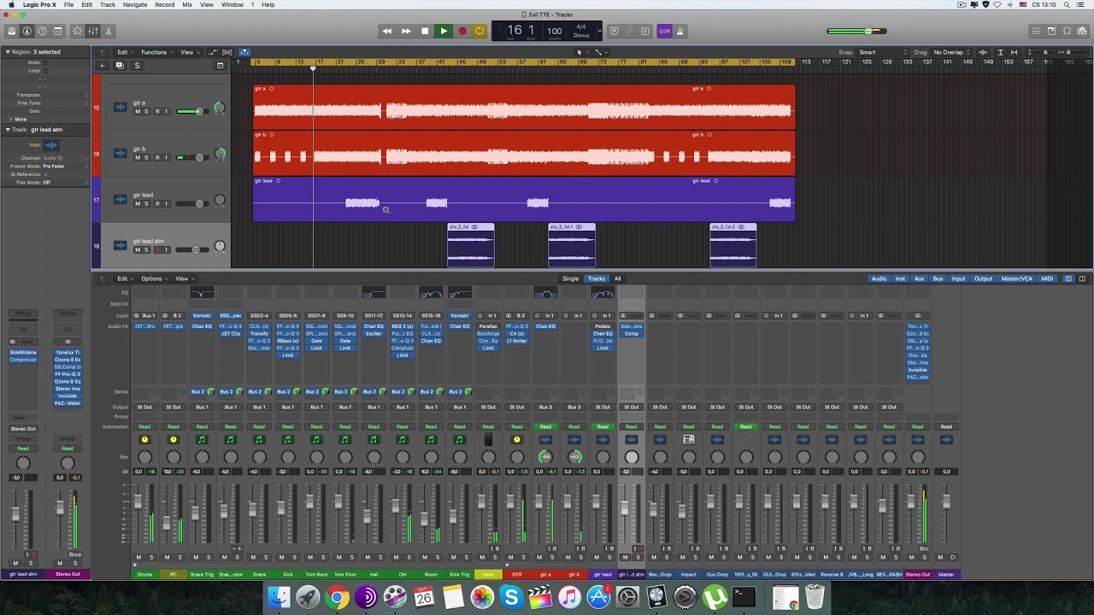Open the Navigate menu
1094x615 pixels.
coord(135,5)
